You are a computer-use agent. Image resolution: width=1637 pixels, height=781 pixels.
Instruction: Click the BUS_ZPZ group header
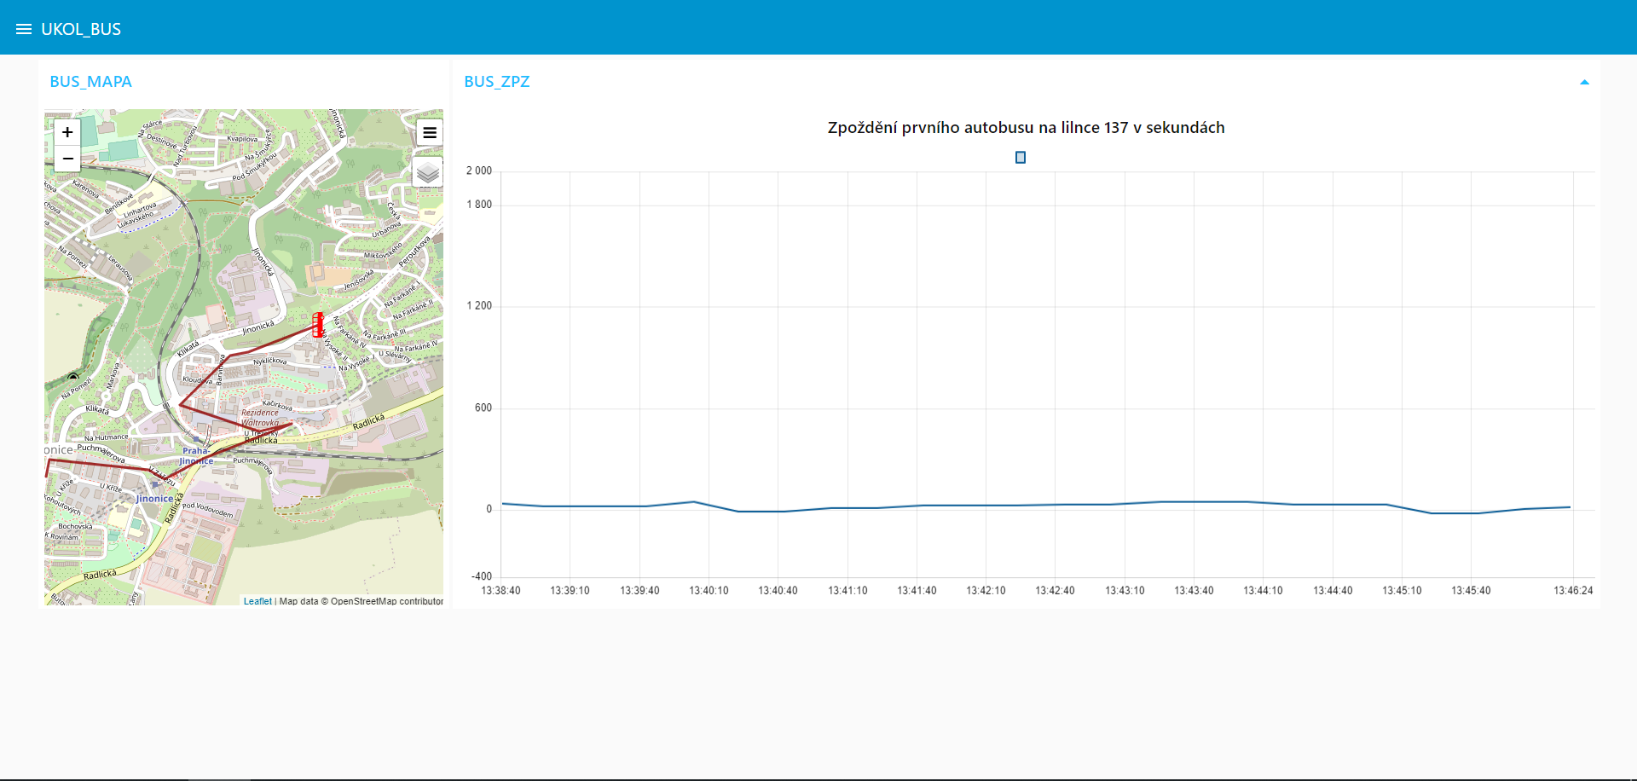point(497,82)
